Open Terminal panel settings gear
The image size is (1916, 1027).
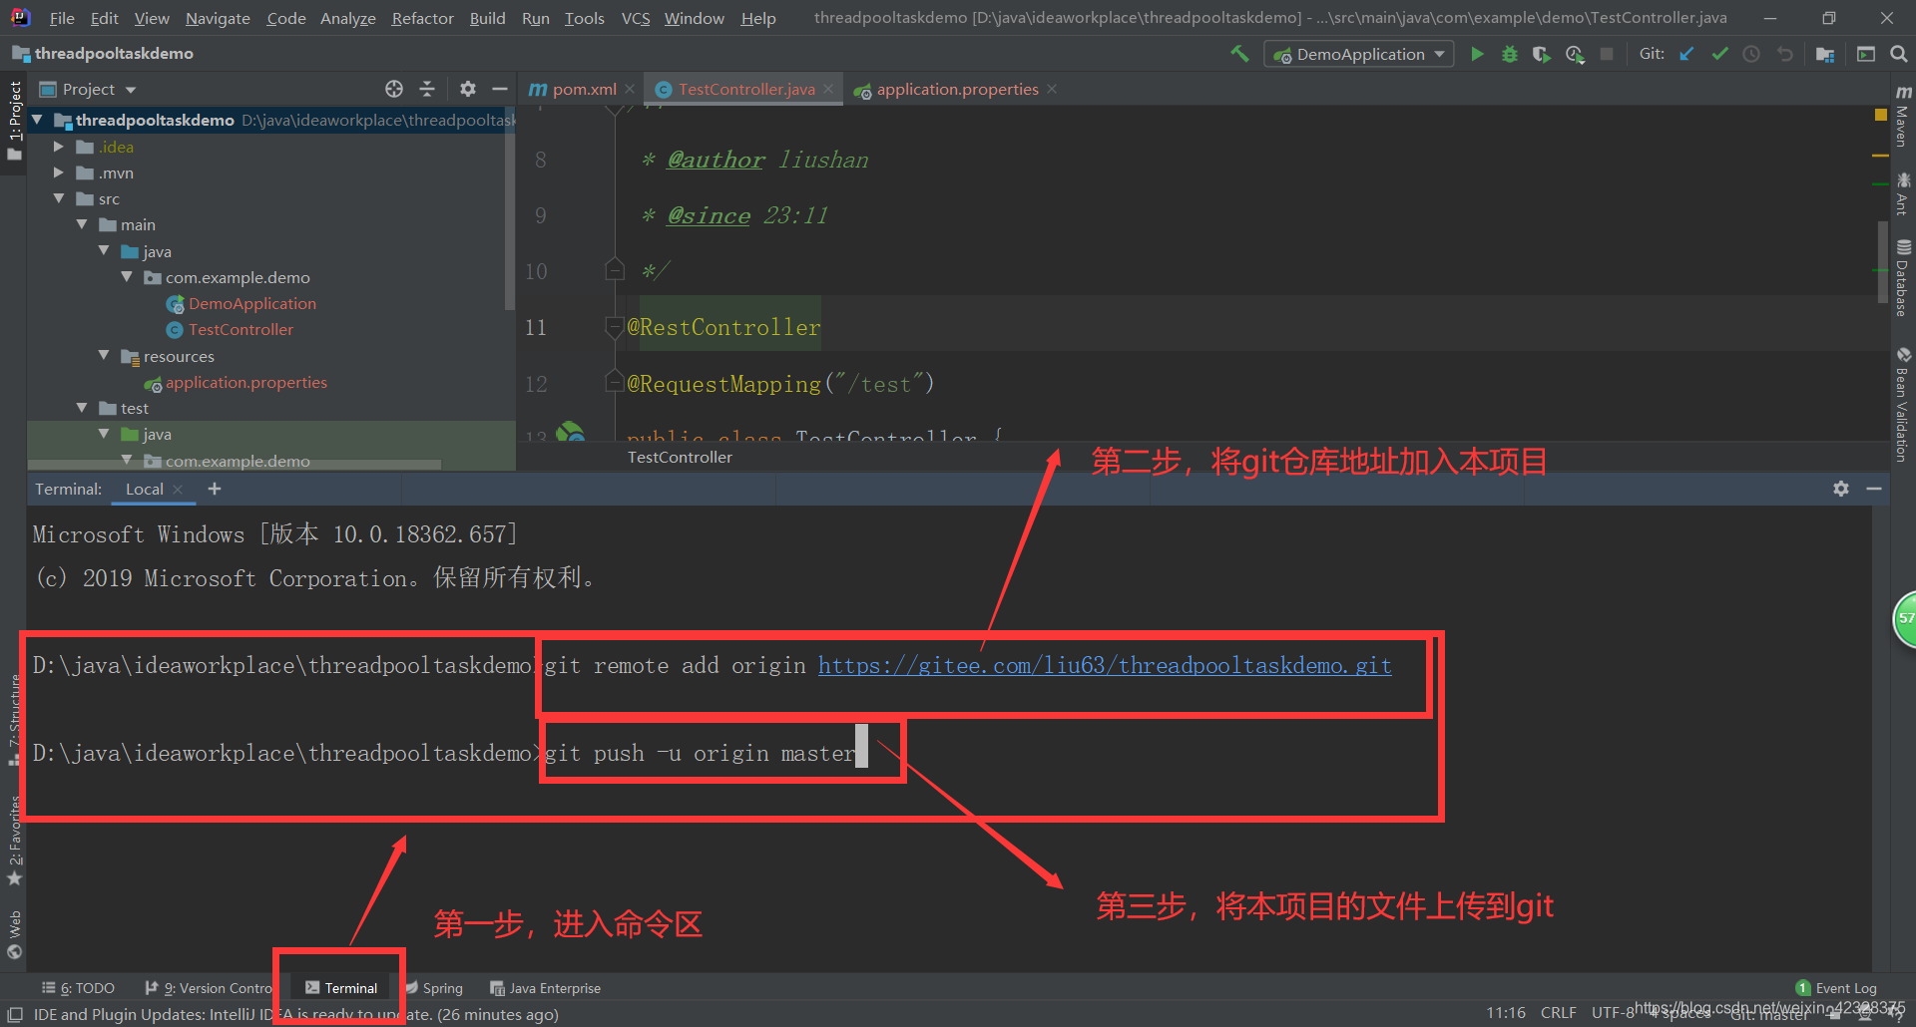pyautogui.click(x=1841, y=489)
